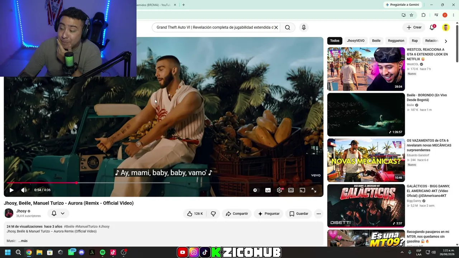Open the #ManuelTurizo hashtag link
Screen dimensions: 459x258
[x=86, y=226]
